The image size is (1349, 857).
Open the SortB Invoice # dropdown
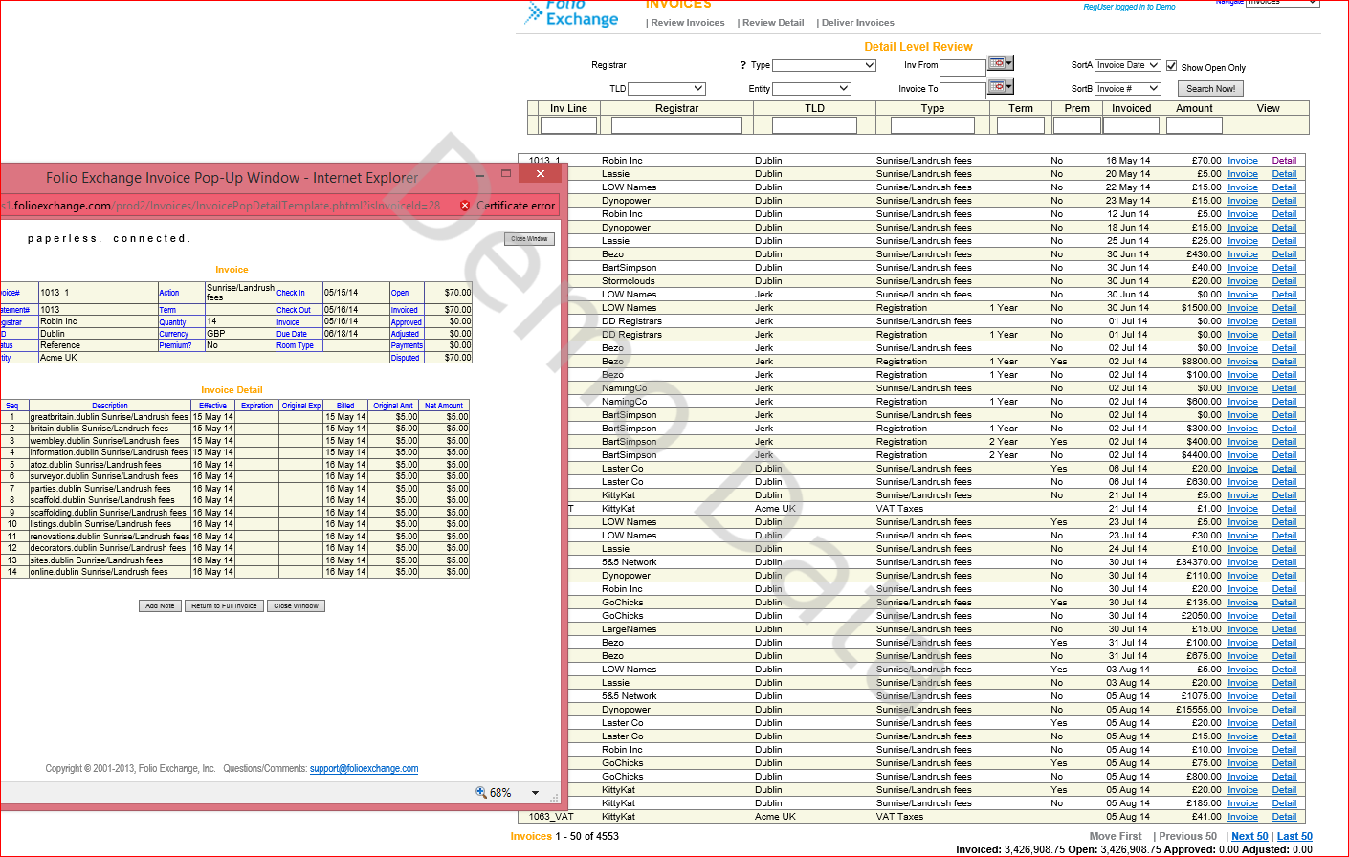click(x=1127, y=89)
